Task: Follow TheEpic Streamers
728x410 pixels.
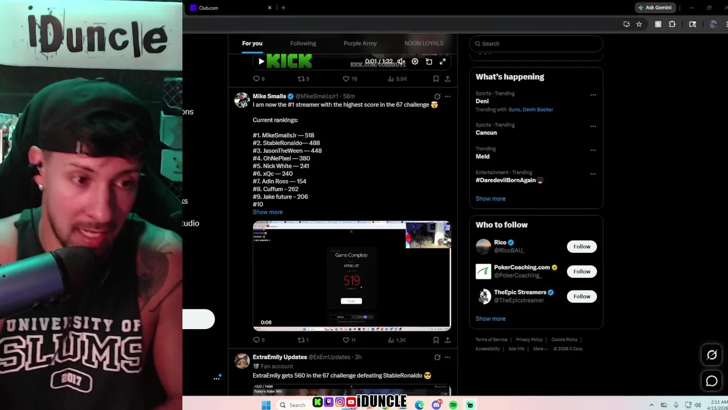Action: (x=582, y=296)
